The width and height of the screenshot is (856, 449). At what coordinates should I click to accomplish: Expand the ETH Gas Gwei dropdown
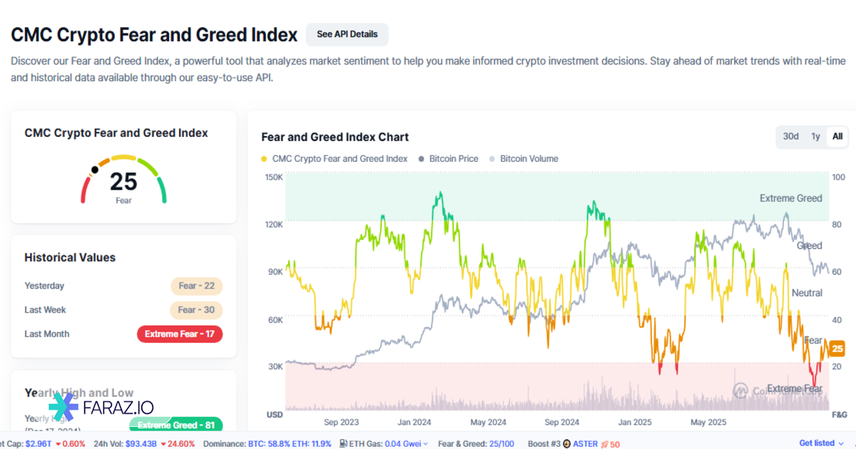[x=426, y=443]
